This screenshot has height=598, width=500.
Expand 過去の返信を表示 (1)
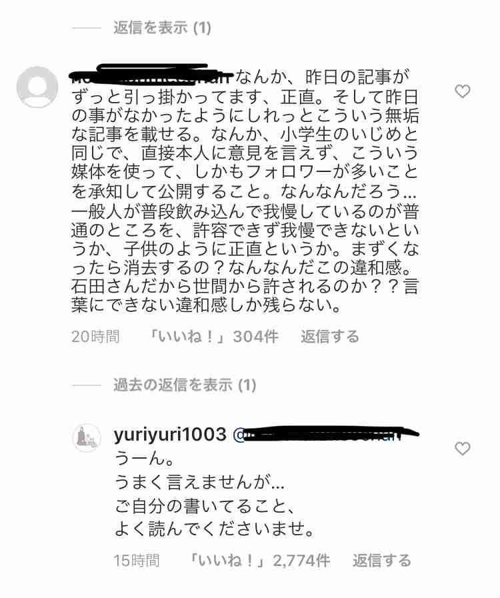(185, 385)
